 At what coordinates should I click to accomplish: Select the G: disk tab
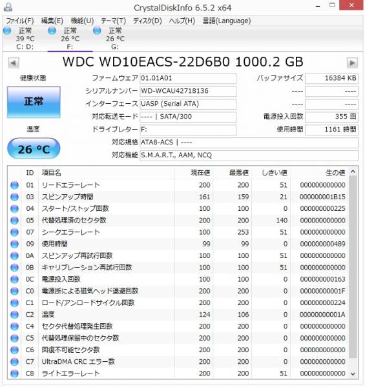pyautogui.click(x=115, y=39)
